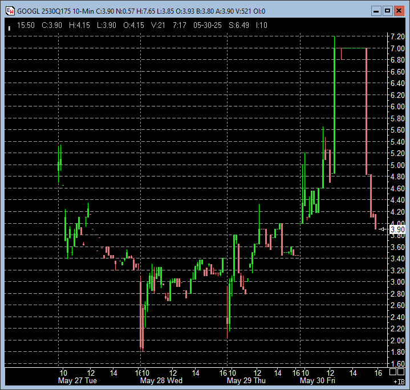Click the 'May 28 Wed' date label
This screenshot has width=410, height=390.
tap(161, 380)
